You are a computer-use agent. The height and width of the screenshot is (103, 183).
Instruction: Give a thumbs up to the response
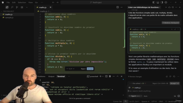(167, 76)
